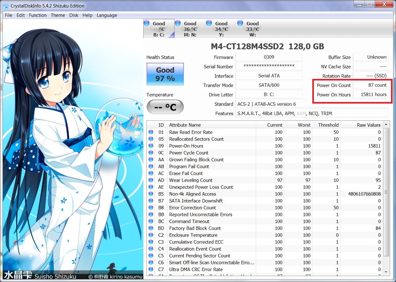Open the Function menu
The width and height of the screenshot is (396, 282).
38,15
